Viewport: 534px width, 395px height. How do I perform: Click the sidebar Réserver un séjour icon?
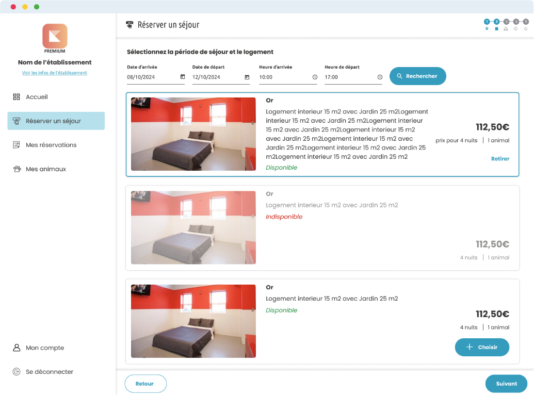(x=17, y=121)
